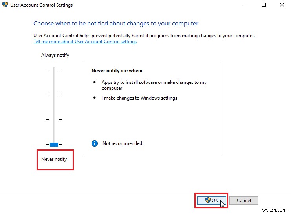Set slider to second tick from top
This screenshot has width=291, height=214.
pyautogui.click(x=54, y=94)
